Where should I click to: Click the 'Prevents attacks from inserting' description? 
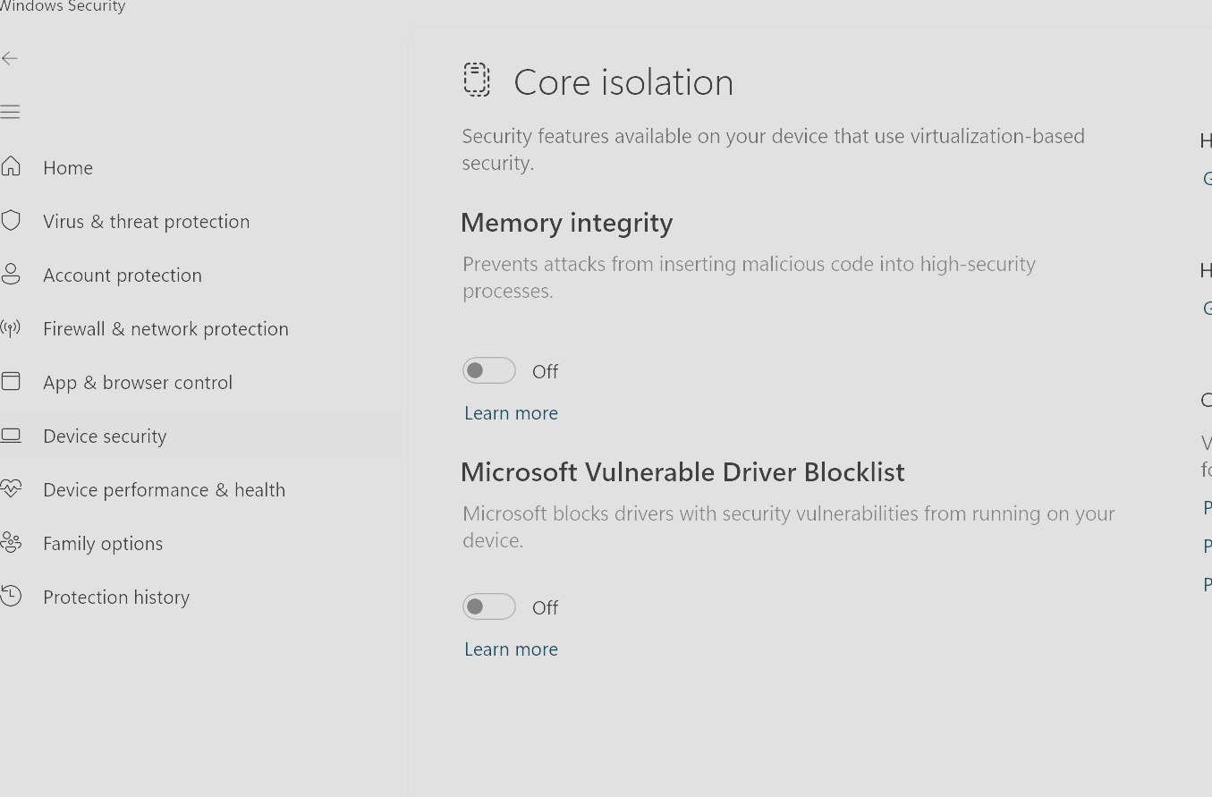point(749,277)
